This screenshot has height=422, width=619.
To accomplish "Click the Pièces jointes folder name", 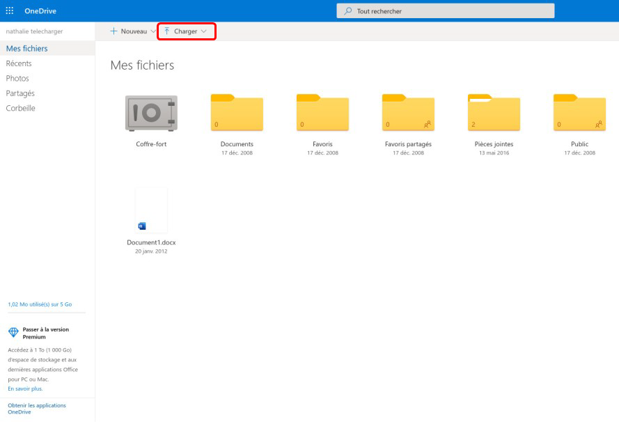I will pyautogui.click(x=494, y=144).
